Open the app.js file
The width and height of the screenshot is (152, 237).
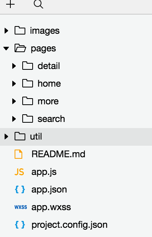coord(76,172)
